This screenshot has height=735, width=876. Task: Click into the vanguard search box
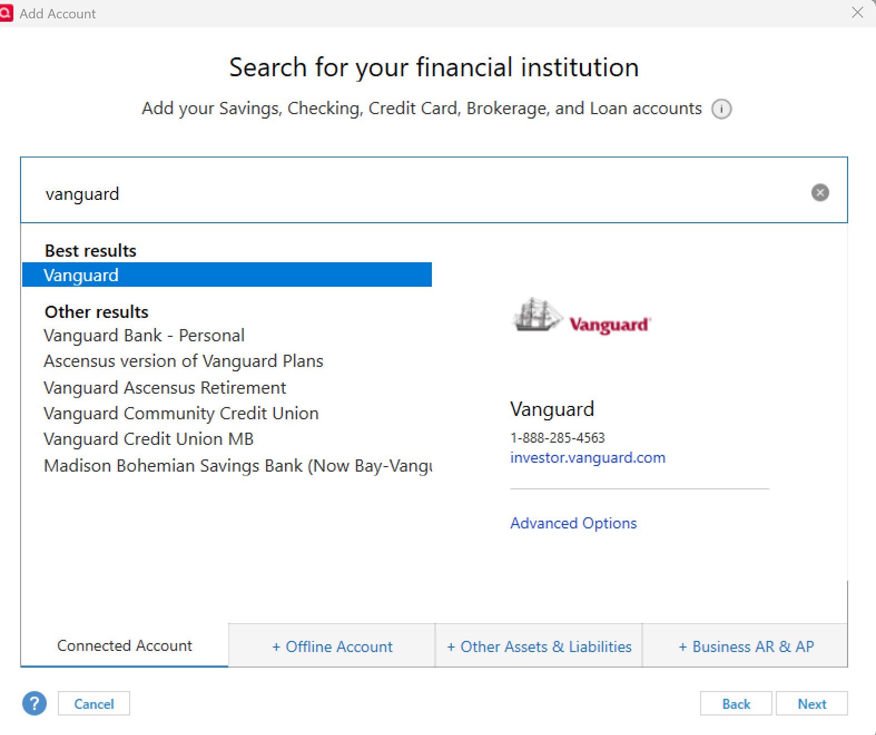click(434, 190)
